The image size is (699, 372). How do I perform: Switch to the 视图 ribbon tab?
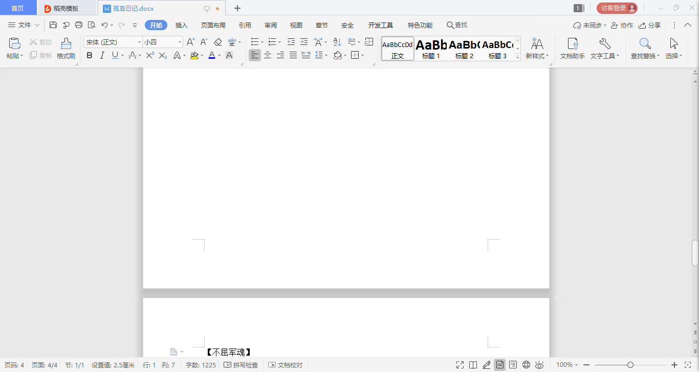[x=296, y=25]
